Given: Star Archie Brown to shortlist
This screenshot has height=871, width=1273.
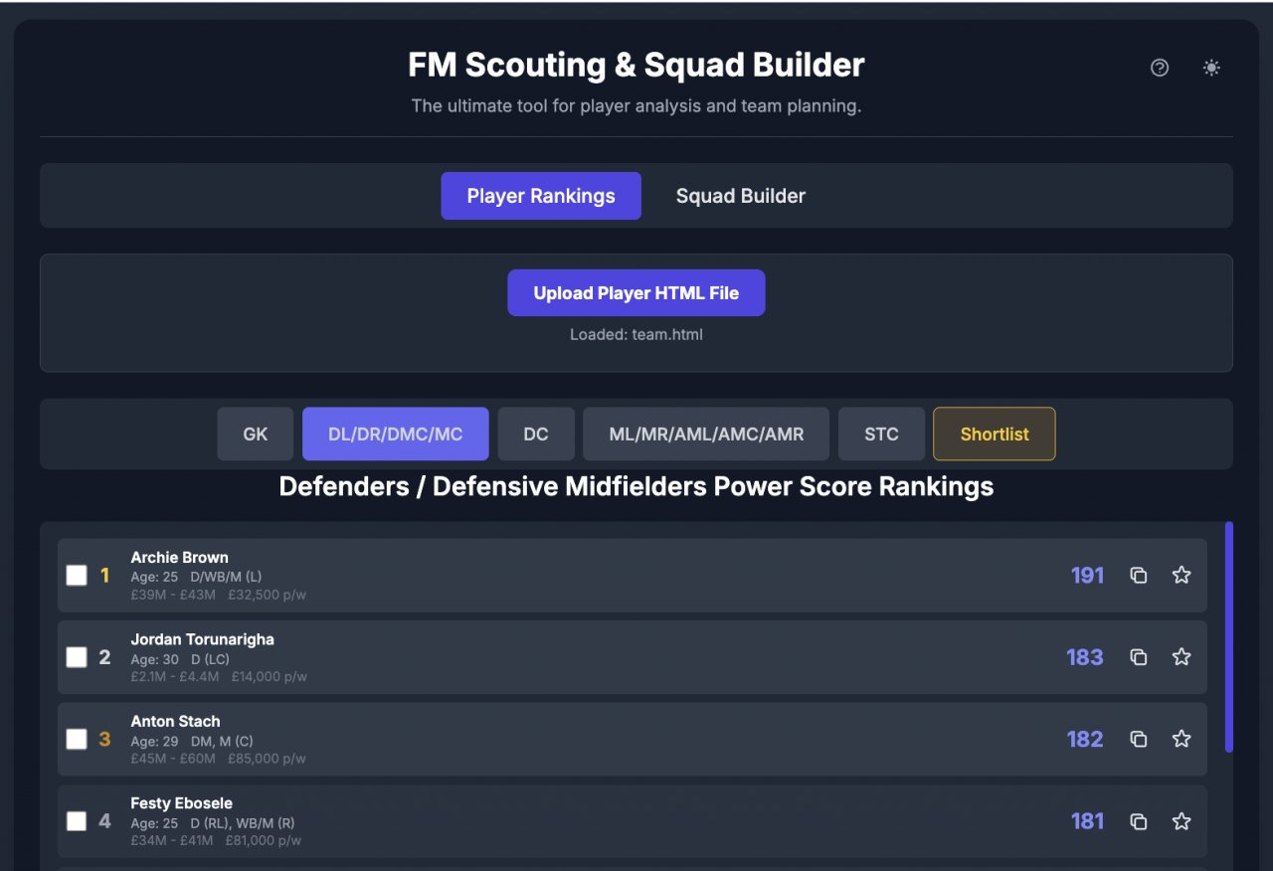Looking at the screenshot, I should coord(1182,575).
